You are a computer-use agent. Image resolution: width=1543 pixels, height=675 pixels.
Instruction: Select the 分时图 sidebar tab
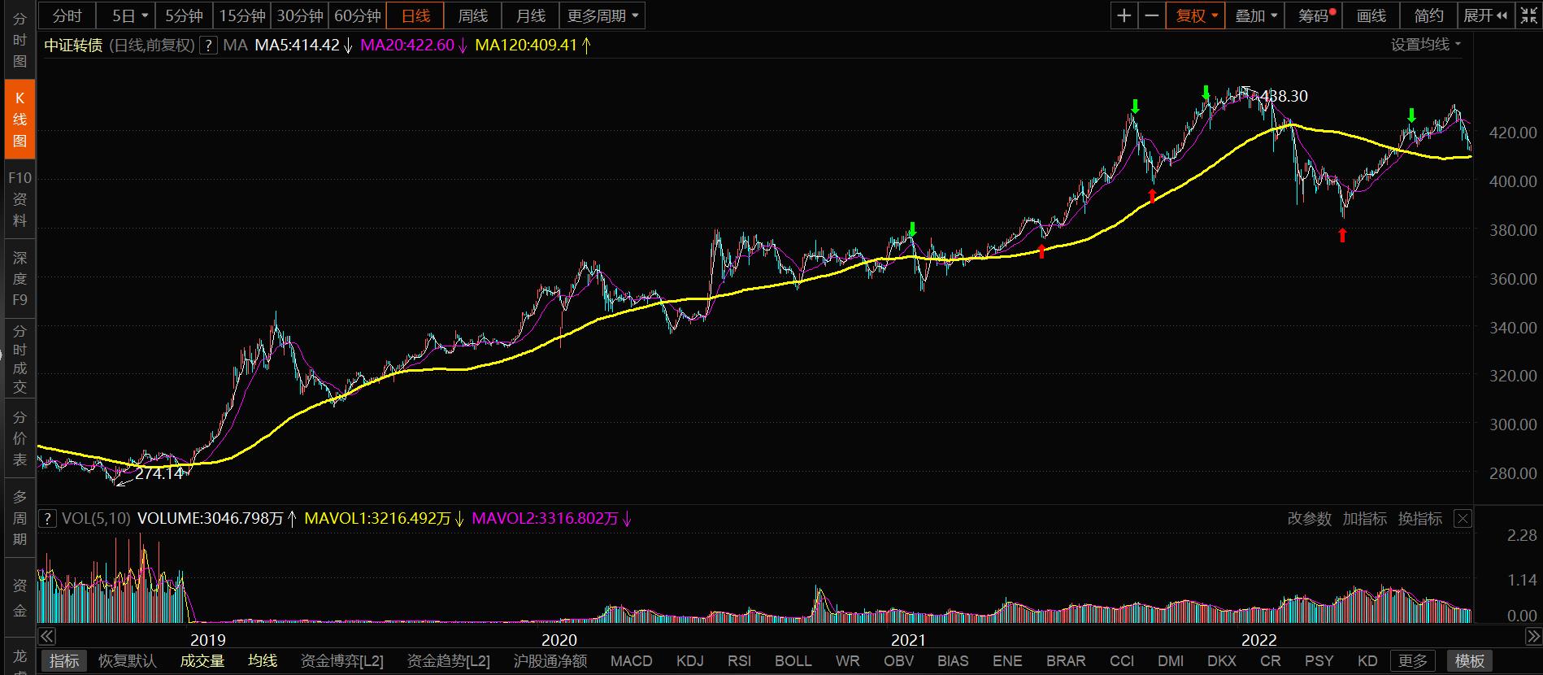(20, 40)
